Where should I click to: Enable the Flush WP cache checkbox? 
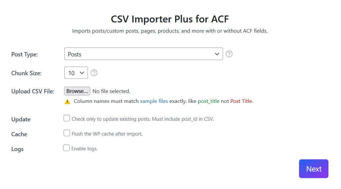click(67, 133)
